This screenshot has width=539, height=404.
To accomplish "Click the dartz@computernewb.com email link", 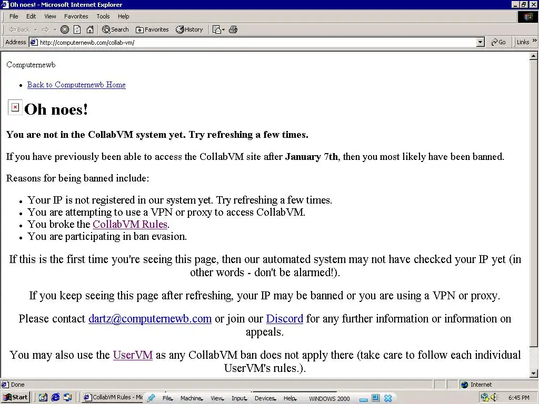I will coord(150,318).
